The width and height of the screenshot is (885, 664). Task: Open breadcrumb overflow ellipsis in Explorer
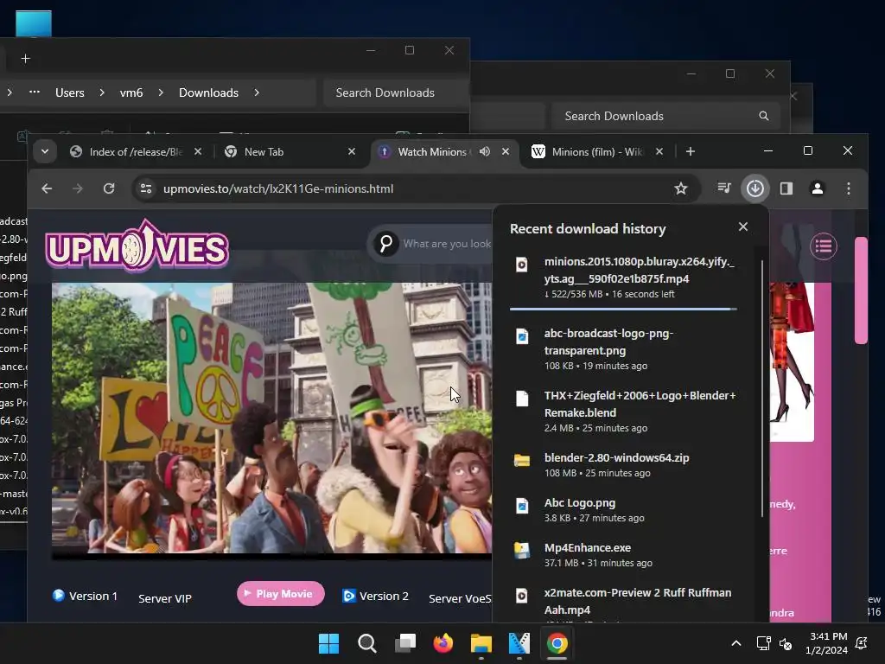(x=35, y=92)
